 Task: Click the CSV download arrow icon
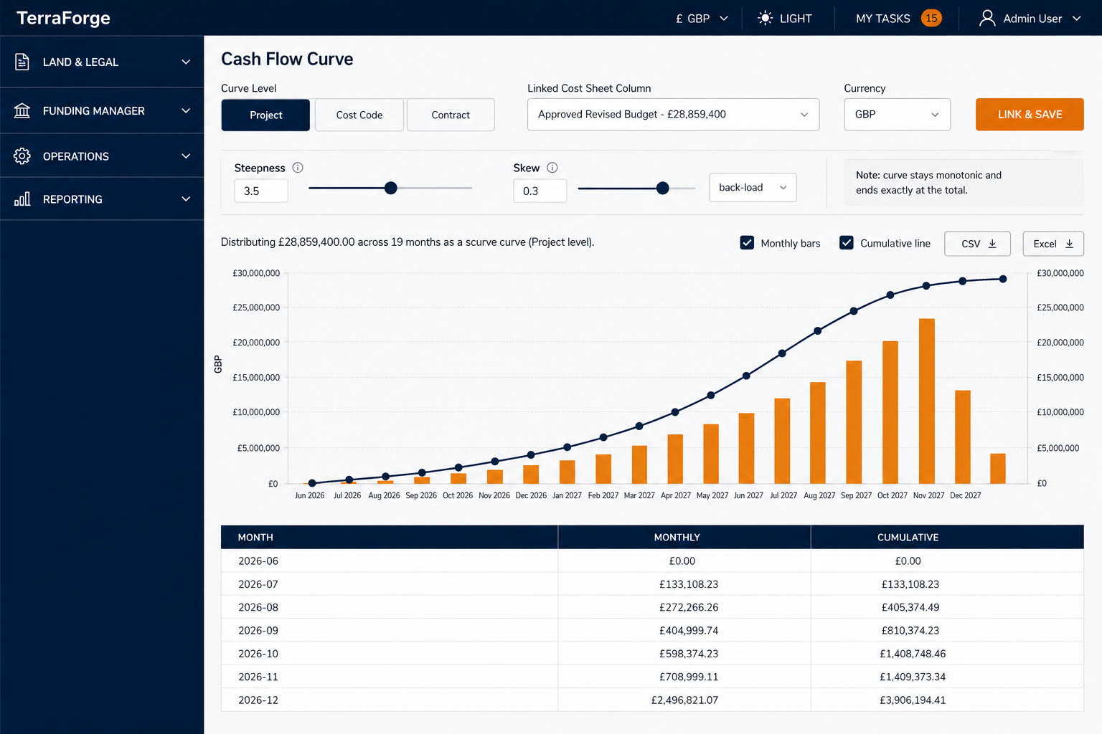point(992,244)
